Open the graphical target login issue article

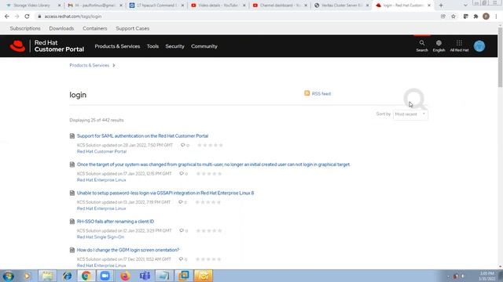coord(213,164)
